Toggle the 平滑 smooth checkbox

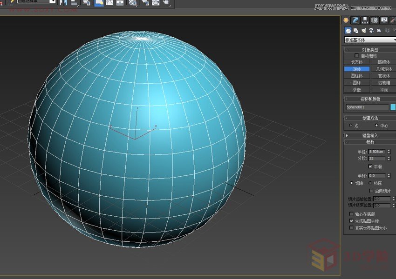[370, 166]
